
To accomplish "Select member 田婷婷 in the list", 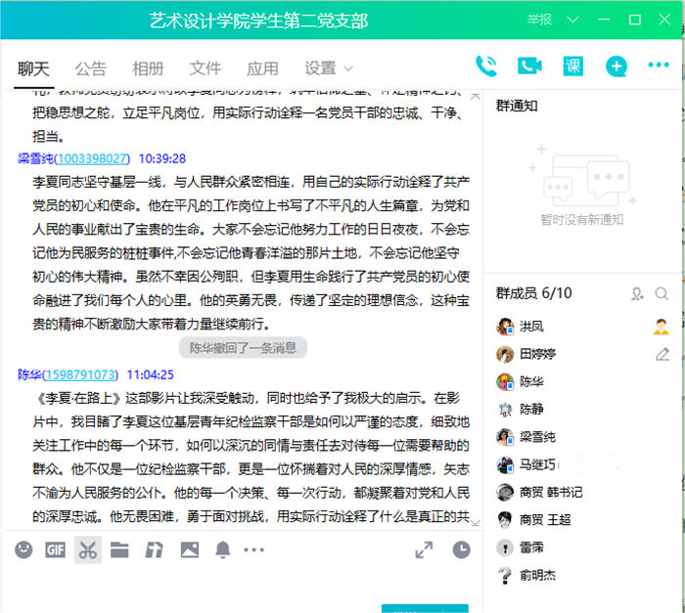I will point(583,354).
